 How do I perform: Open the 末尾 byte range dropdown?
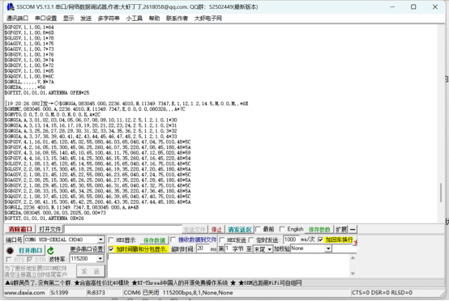point(269,249)
